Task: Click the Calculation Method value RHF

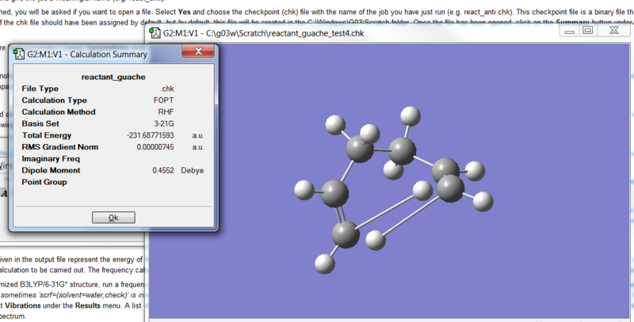Action: [x=166, y=112]
